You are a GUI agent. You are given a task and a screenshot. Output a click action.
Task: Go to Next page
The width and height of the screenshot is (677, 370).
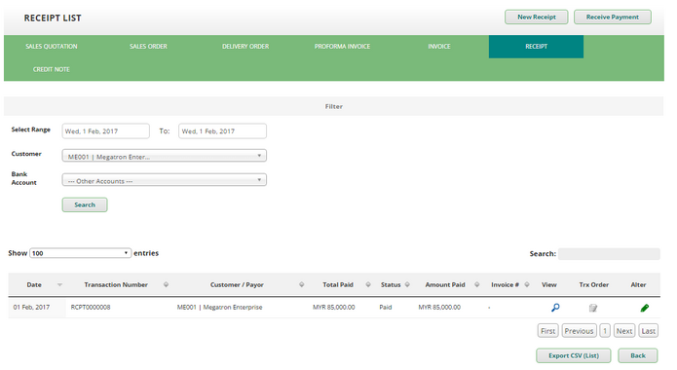click(x=624, y=331)
